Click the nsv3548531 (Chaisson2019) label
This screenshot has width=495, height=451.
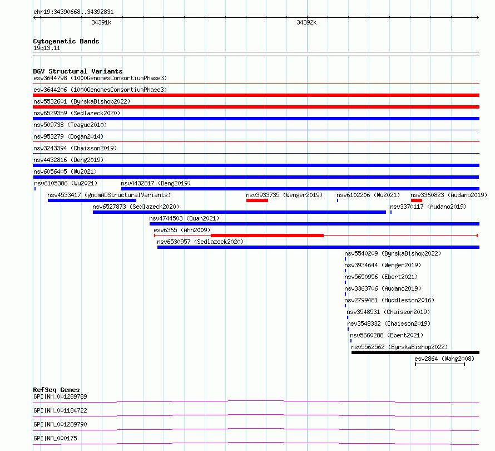(388, 312)
